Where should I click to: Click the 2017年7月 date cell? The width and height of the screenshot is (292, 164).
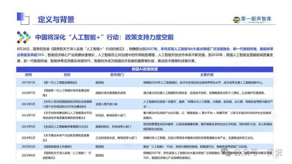tap(28, 83)
